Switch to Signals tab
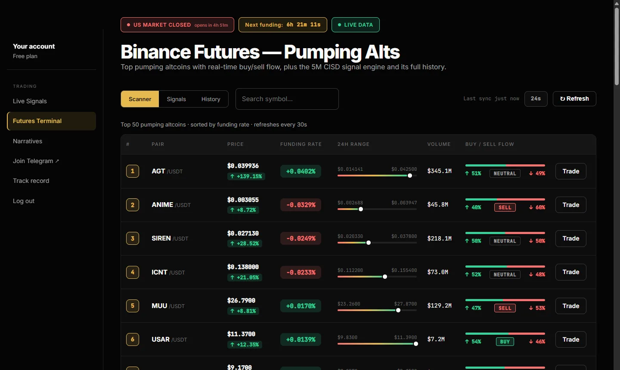Viewport: 620px width, 370px height. tap(177, 99)
